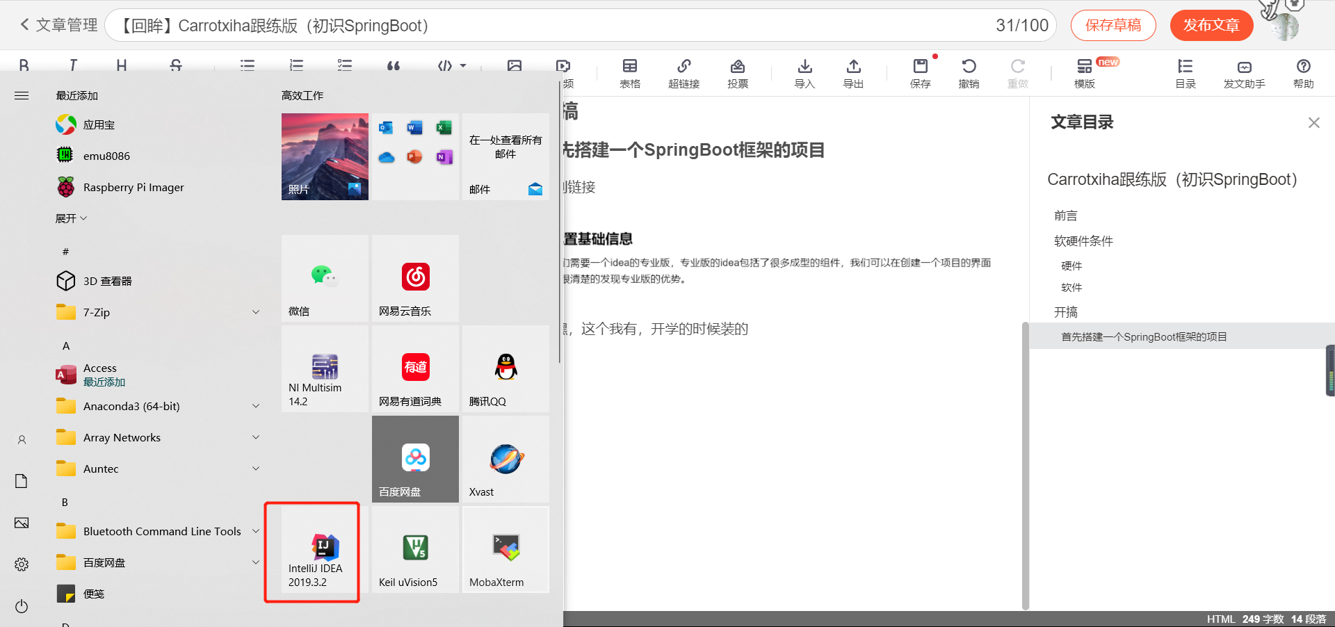Launch 网易云音乐 tile

(415, 278)
